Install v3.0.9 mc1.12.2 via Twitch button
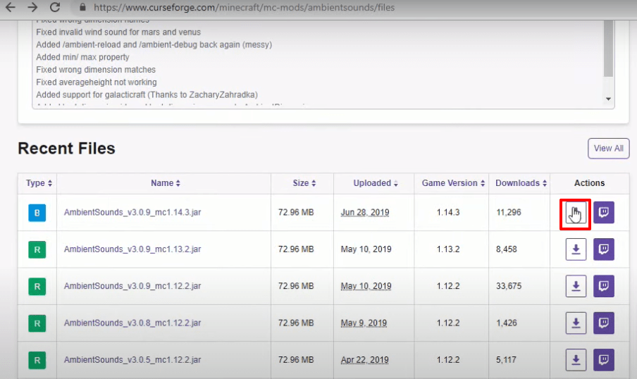637x379 pixels. (x=604, y=286)
